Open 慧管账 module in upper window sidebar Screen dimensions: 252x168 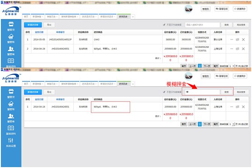[x=11, y=38]
